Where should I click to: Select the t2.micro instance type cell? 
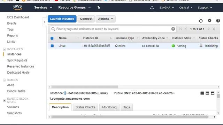(120, 46)
